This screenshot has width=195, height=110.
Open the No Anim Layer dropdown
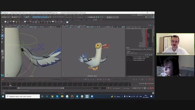click(127, 88)
